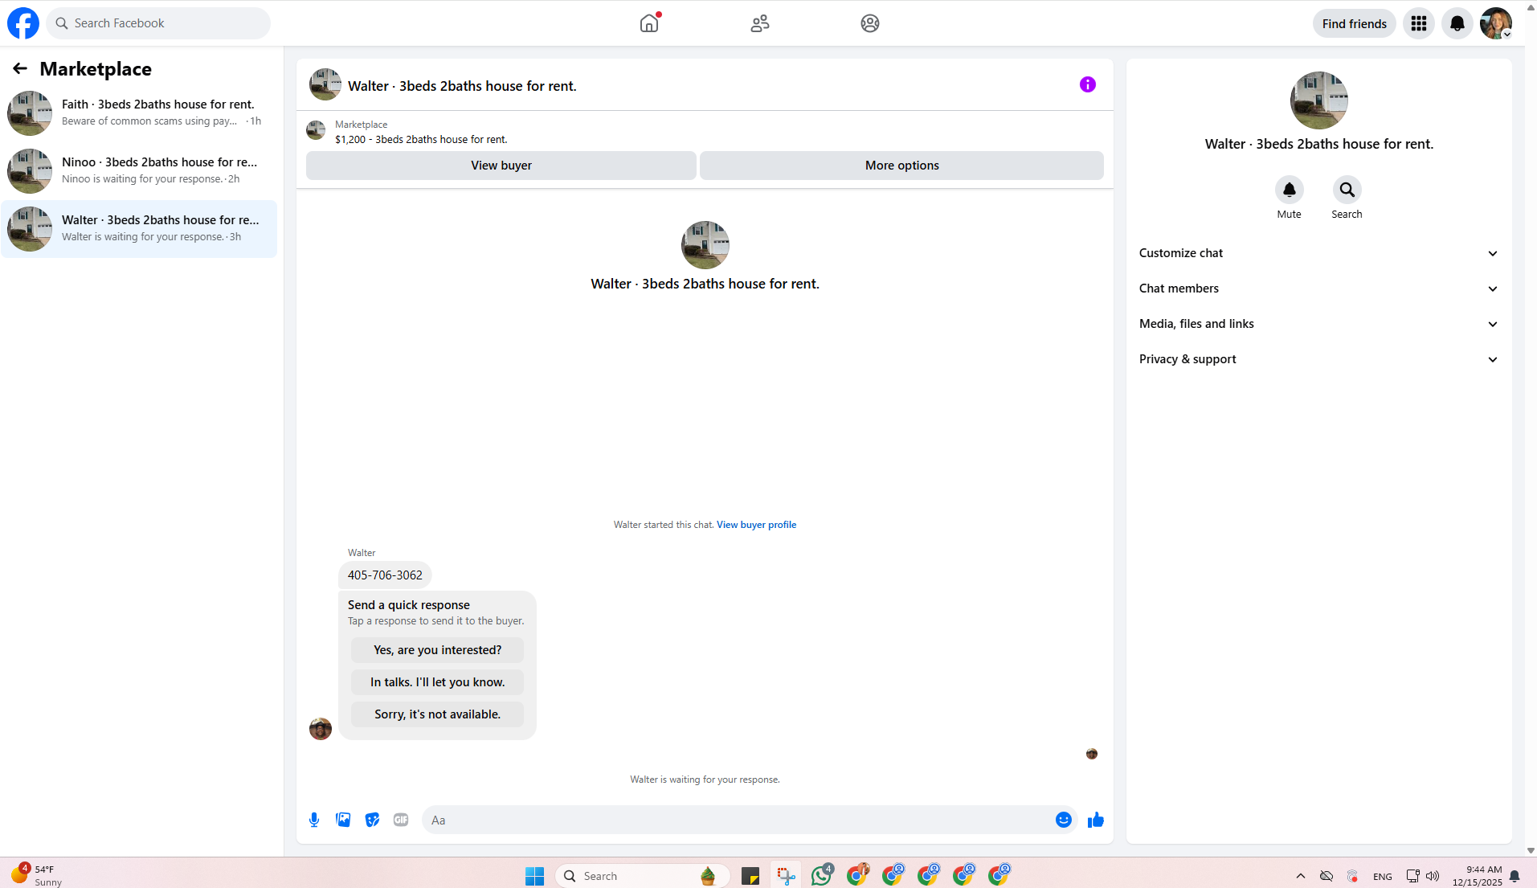Record a voice clip with microphone icon

coord(314,820)
